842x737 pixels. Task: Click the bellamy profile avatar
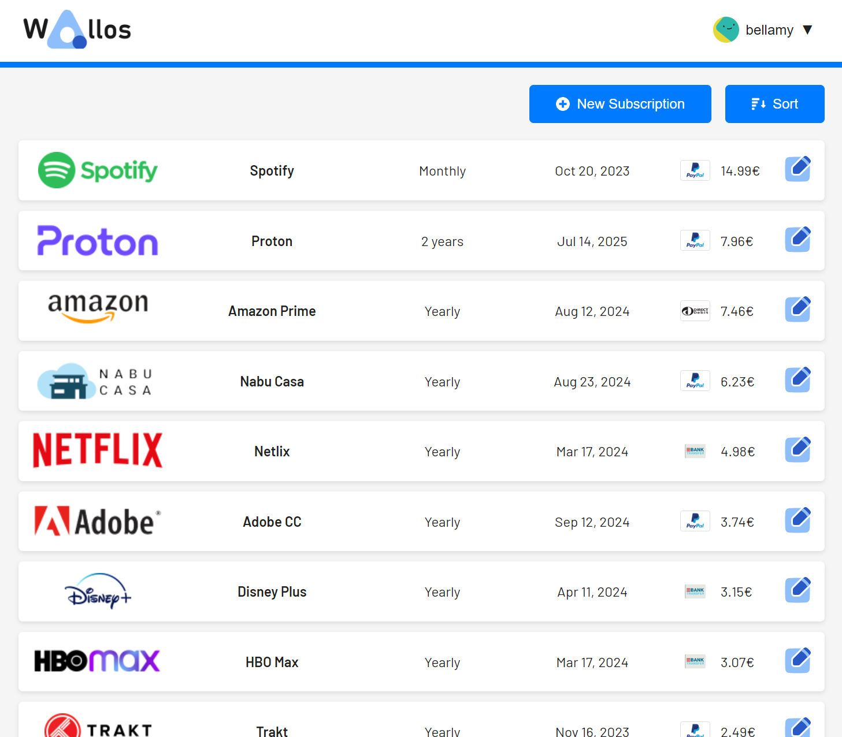click(726, 29)
